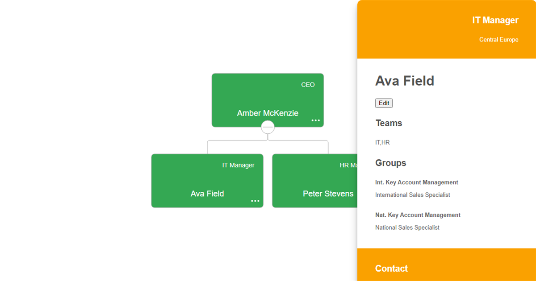Select the Int. Key Account Management group
The height and width of the screenshot is (281, 536).
(416, 182)
